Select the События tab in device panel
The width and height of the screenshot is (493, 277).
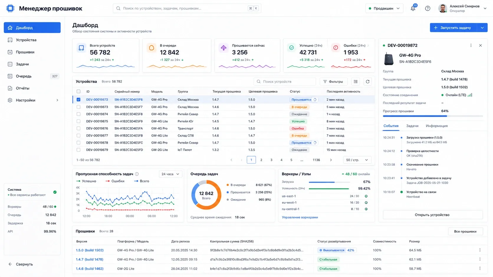[x=391, y=126]
